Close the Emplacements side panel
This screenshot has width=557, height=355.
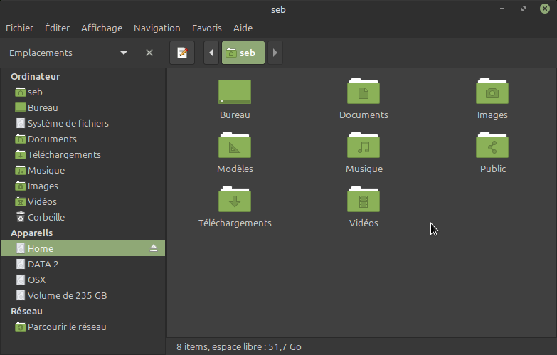coord(149,53)
